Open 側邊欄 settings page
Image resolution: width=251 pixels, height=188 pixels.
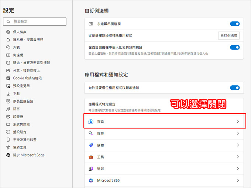coord(18,55)
